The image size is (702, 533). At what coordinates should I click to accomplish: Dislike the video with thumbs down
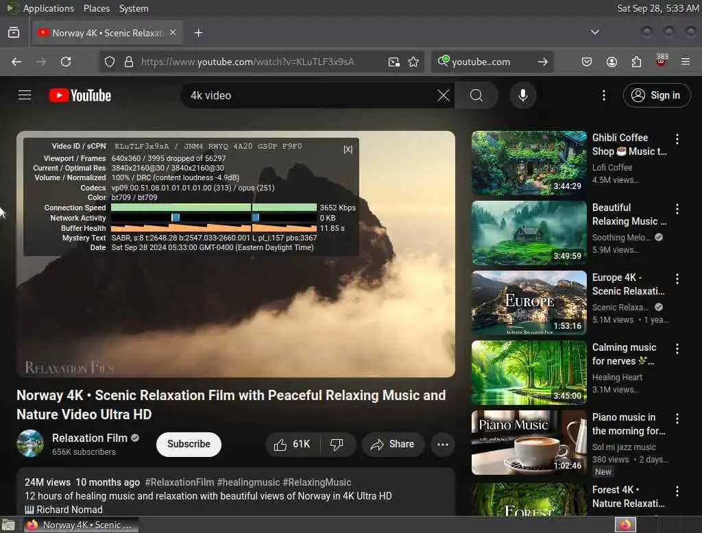point(337,445)
